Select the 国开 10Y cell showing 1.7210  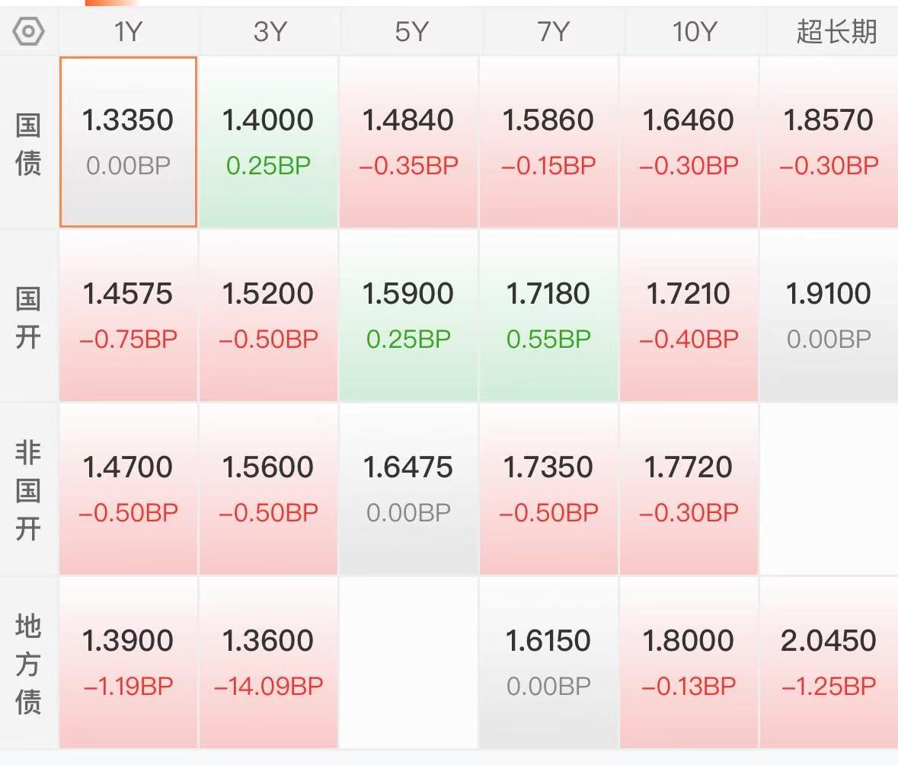pos(689,314)
